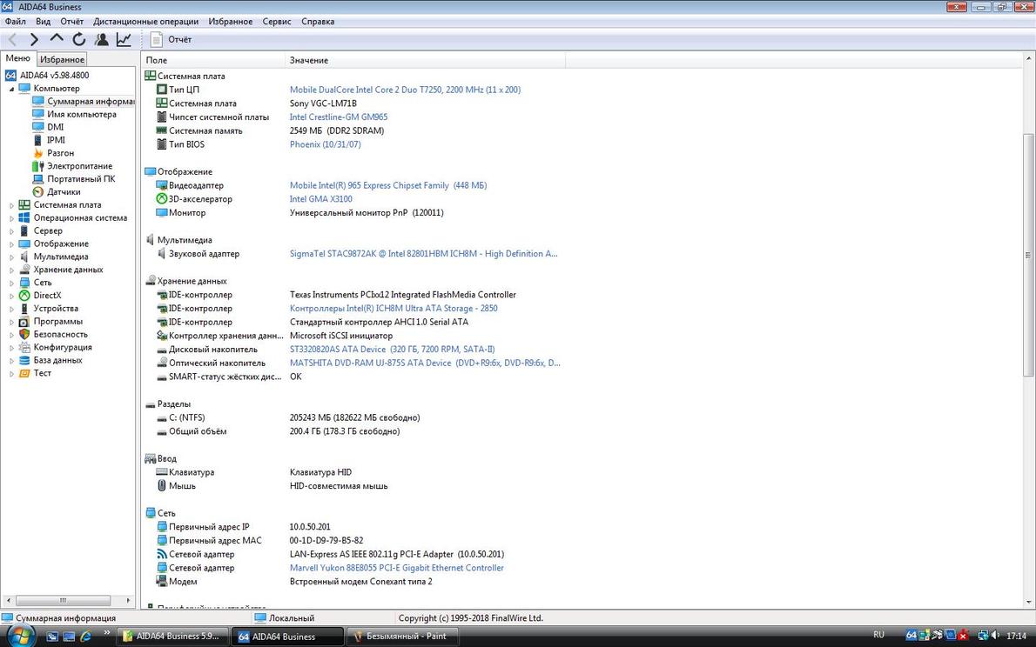Go up one level using toolbar arrow
The height and width of the screenshot is (647, 1036).
(x=57, y=40)
